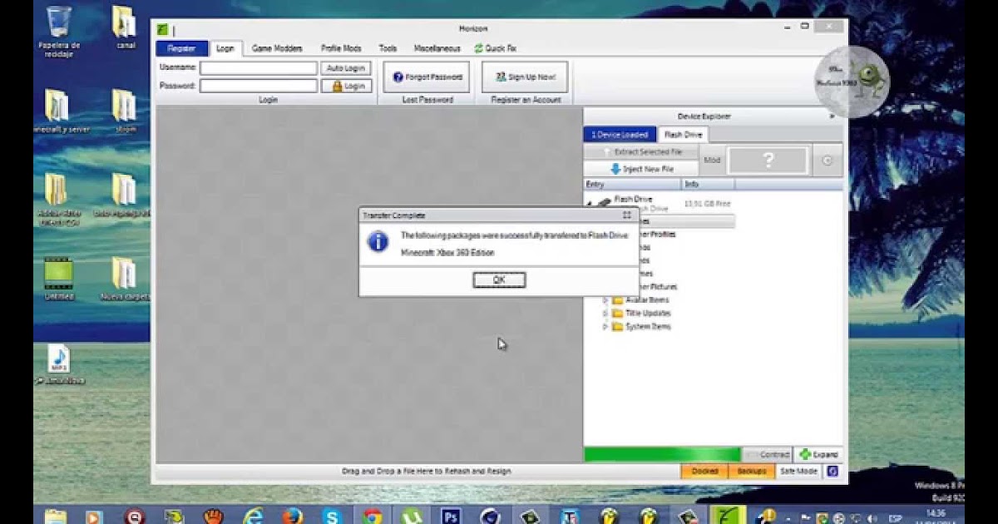Collapse the Flash Drive tree node

tap(590, 202)
